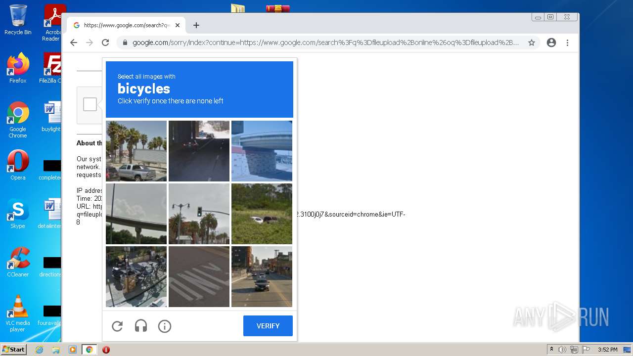Screen dimensions: 633x356
Task: Open Internet Explorer from the taskbar
Action: tap(40, 350)
